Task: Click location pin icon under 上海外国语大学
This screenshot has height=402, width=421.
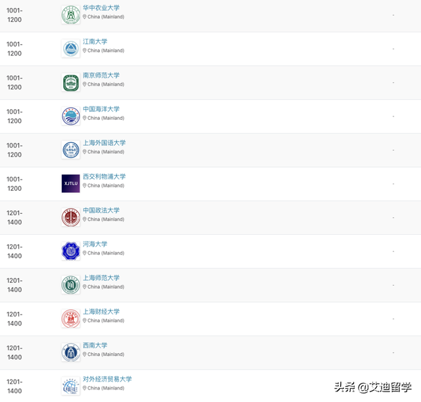Action: [85, 152]
